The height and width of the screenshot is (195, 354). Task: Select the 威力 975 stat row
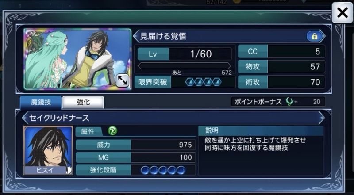[136, 145]
